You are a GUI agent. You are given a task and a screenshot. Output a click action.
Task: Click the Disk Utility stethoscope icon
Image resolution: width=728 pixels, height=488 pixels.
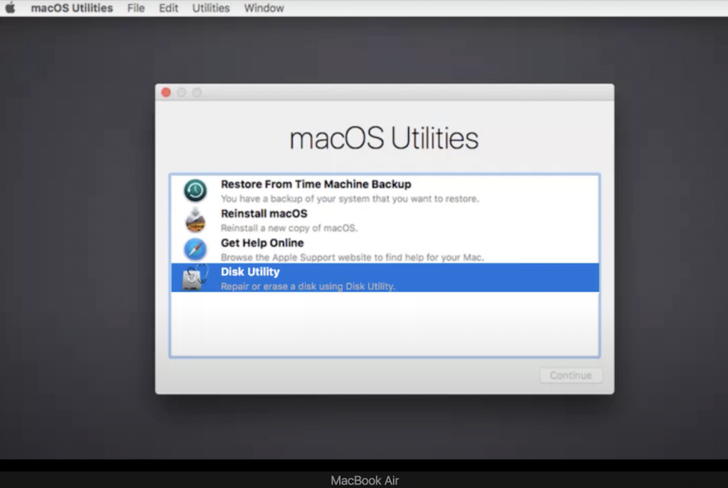pos(195,278)
